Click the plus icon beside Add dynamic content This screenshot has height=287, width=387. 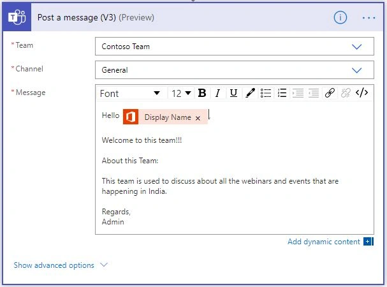tap(369, 242)
